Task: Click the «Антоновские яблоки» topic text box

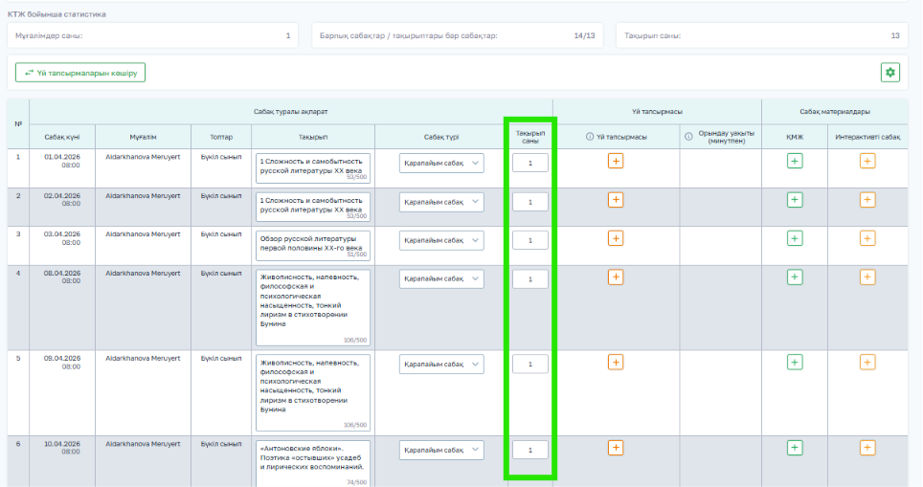Action: tap(313, 463)
